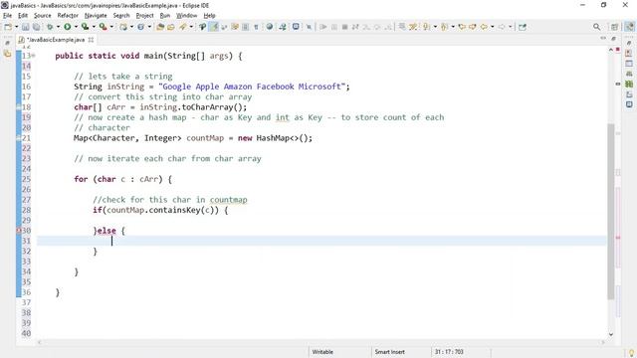
Task: Open dropdown arrow beside External Tools icon
Action: 111,27
